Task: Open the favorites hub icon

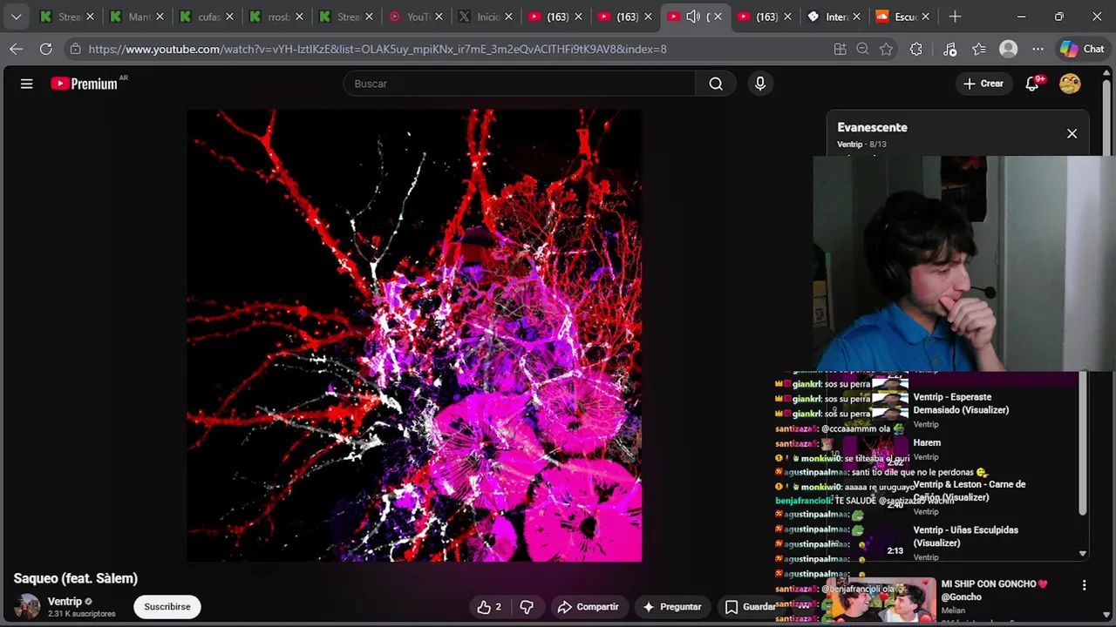Action: pyautogui.click(x=979, y=49)
